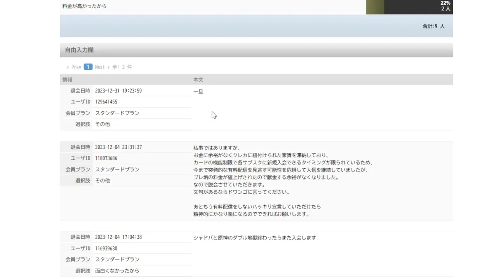The image size is (497, 279).
Task: Click the line あともう有料配信をしない
Action: tap(257, 207)
